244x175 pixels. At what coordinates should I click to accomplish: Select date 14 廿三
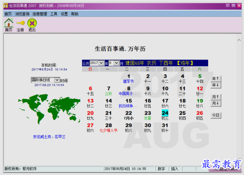(x=109, y=103)
